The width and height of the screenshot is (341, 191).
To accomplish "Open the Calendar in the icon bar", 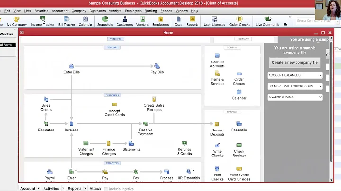I will pyautogui.click(x=85, y=21).
